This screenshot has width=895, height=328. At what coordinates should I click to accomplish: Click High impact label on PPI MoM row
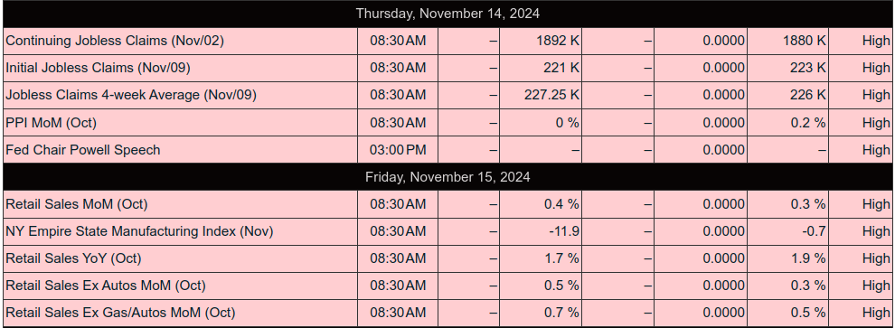pos(876,123)
